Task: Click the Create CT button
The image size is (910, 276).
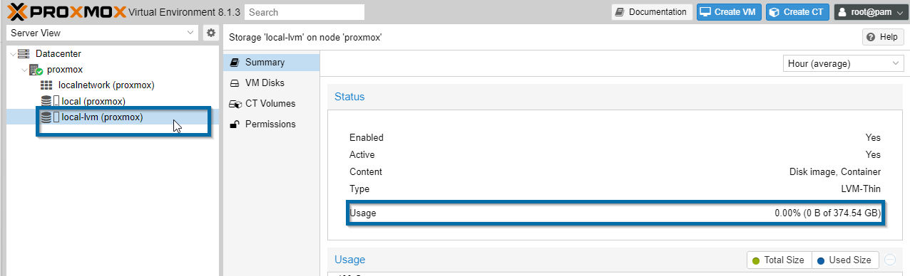Action: pyautogui.click(x=798, y=12)
